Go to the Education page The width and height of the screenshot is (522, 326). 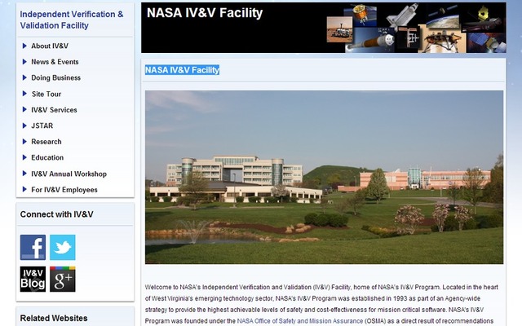[47, 157]
